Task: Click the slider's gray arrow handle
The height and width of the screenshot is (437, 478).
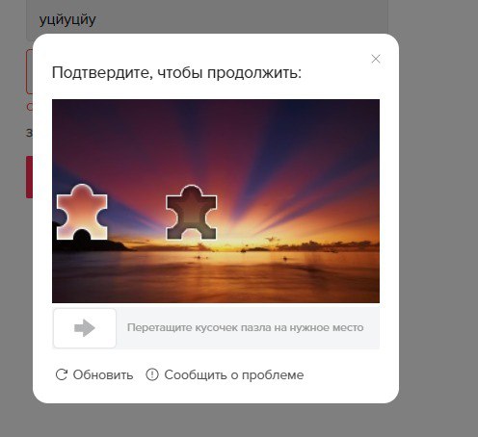Action: (x=85, y=328)
